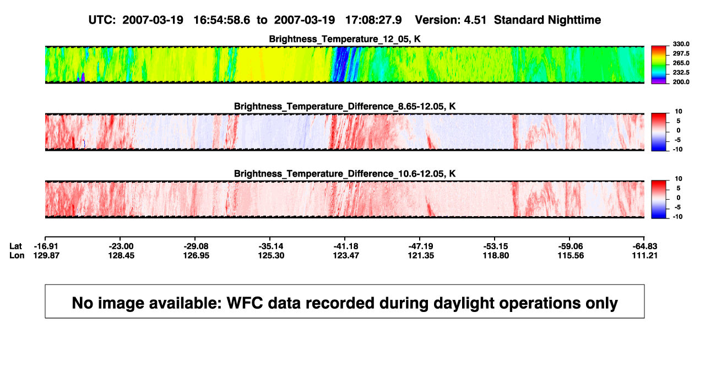Click longitude value 128.45
Screen dimensions: 716x367
pyautogui.click(x=121, y=255)
